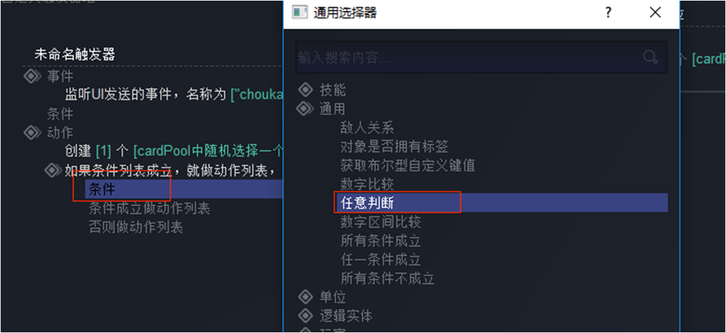Screen dimensions: 726x333
Task: Collapse the 通用 category
Action: pyautogui.click(x=305, y=109)
